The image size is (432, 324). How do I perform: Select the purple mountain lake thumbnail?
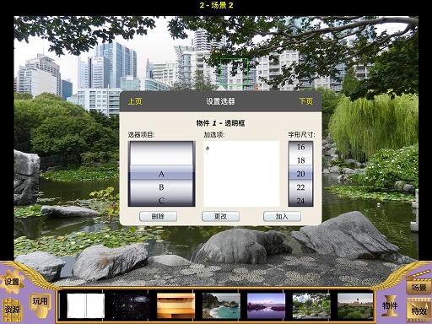[266, 305]
